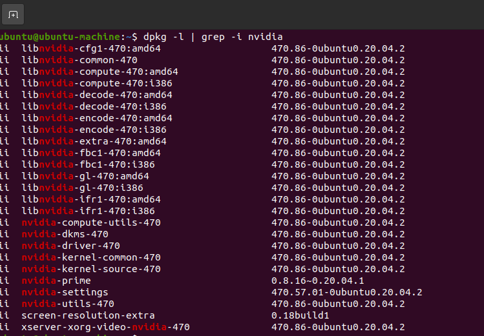Select package name nvidia-utils-470
484x336 pixels.
coord(68,304)
